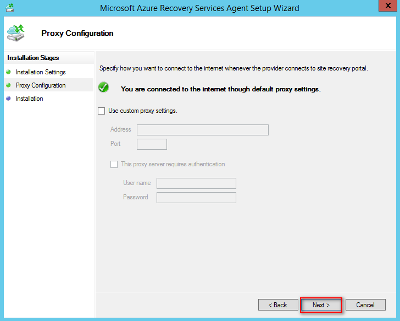Go back with the < Back button
The image size is (400, 321).
278,305
